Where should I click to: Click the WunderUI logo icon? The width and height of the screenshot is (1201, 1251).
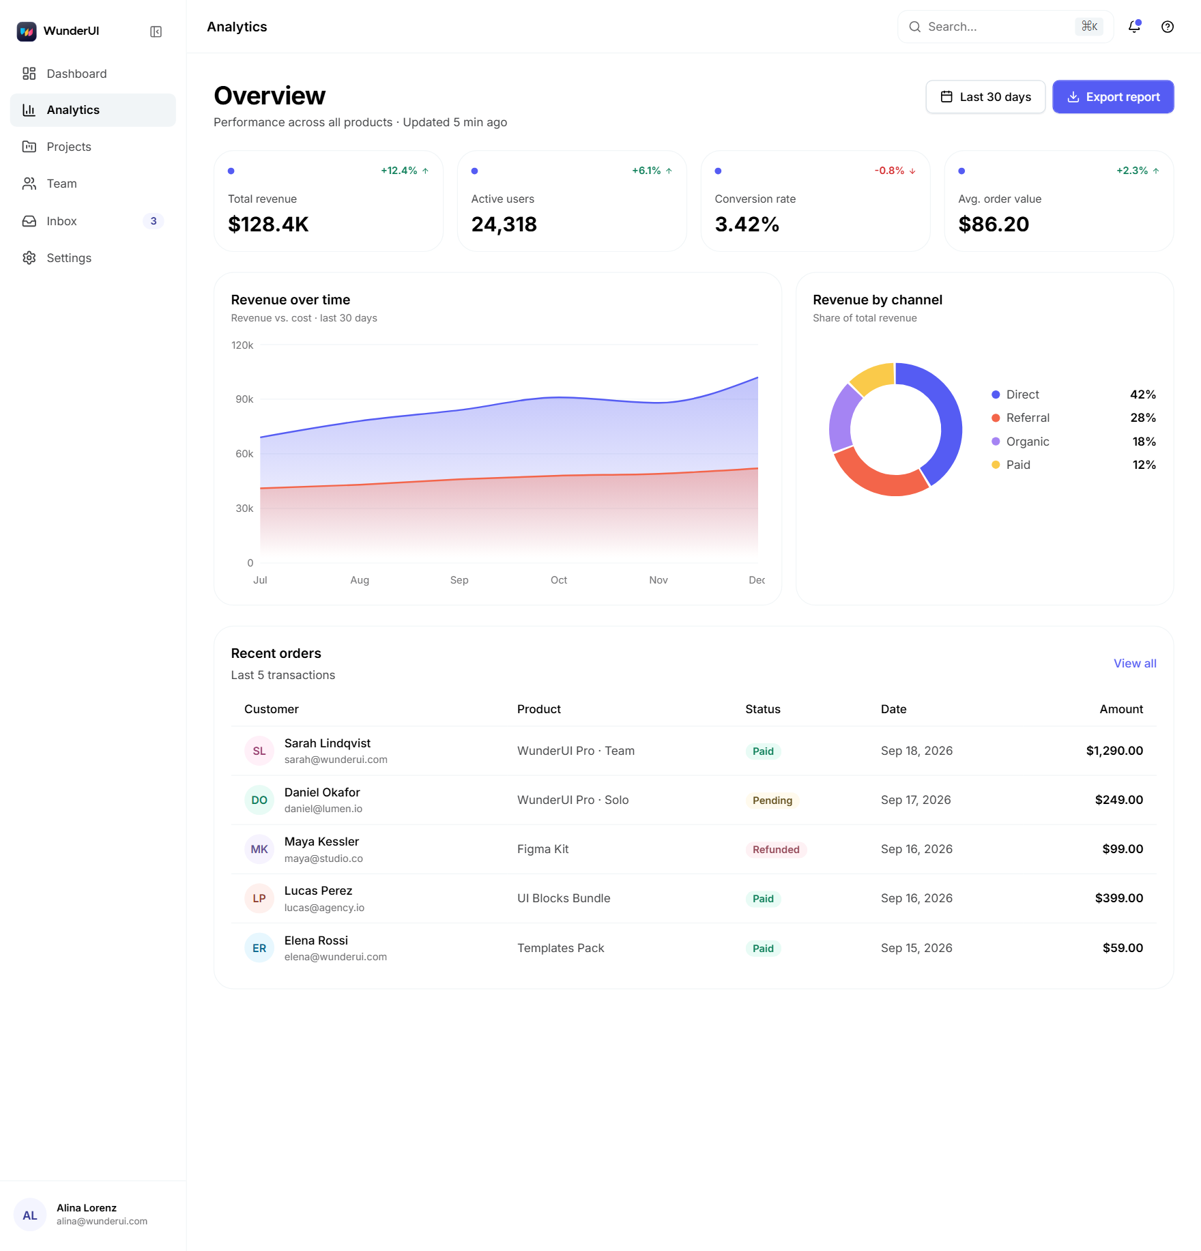pos(27,31)
